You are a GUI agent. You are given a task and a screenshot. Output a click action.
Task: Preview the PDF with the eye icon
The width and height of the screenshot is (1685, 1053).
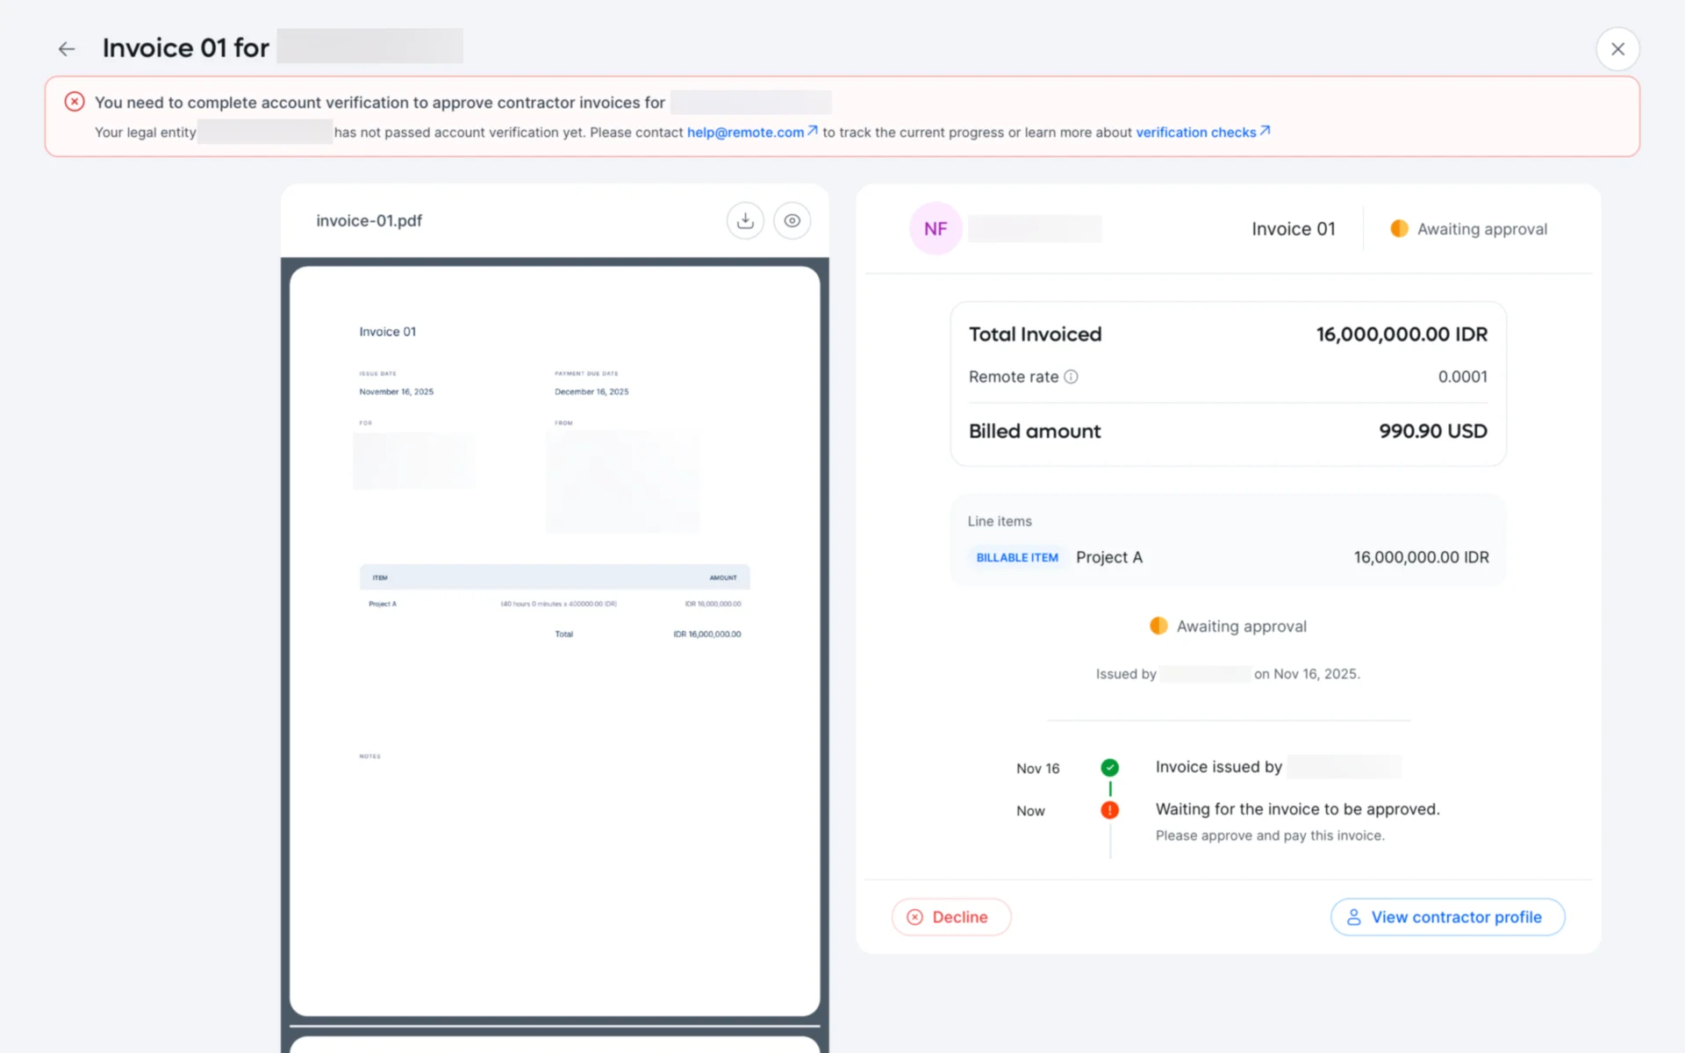[x=792, y=221]
